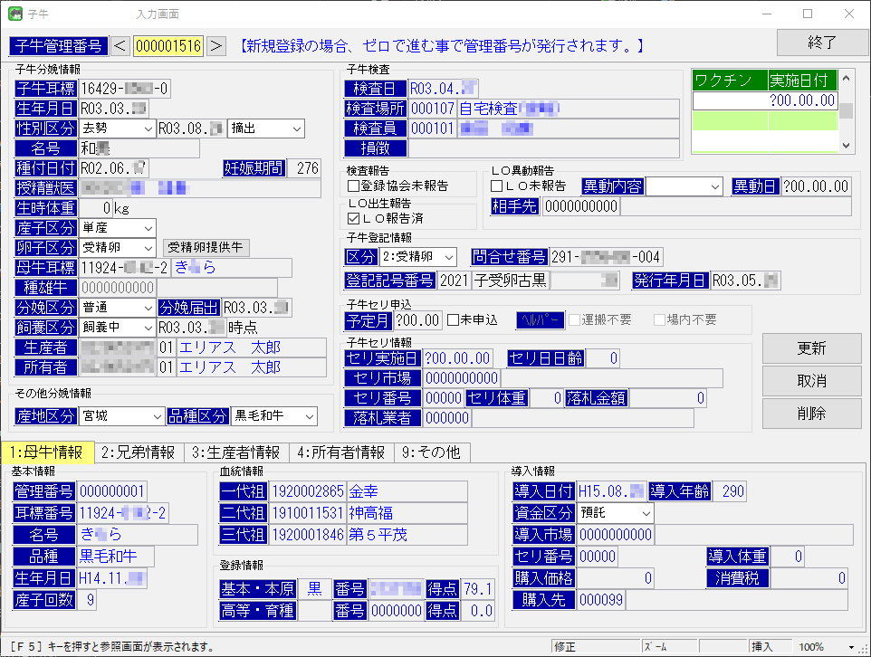Screen dimensions: 871x657
Task: Click the 購入価格 field
Action: pyautogui.click(x=616, y=578)
